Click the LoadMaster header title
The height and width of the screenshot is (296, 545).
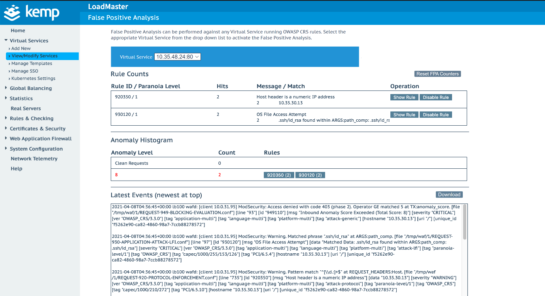108,6
